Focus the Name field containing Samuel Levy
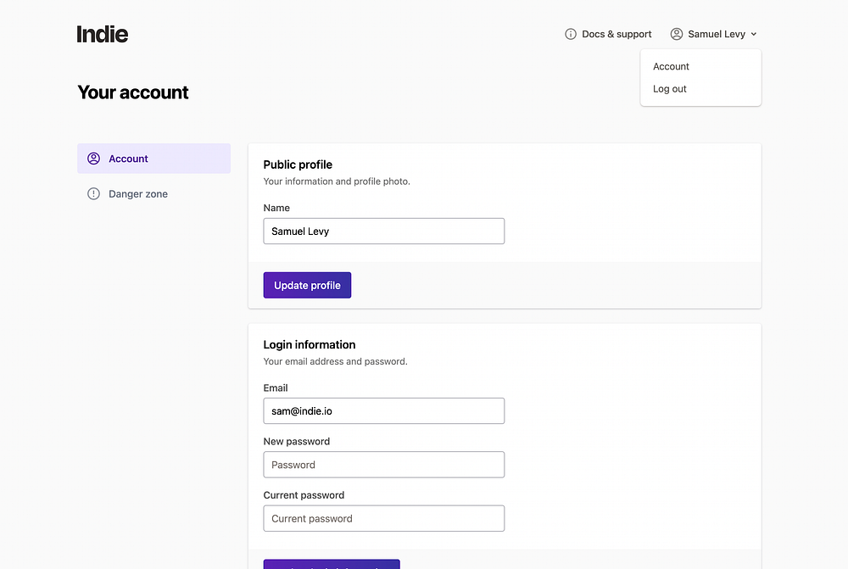Screen dimensions: 848x569 (x=384, y=231)
